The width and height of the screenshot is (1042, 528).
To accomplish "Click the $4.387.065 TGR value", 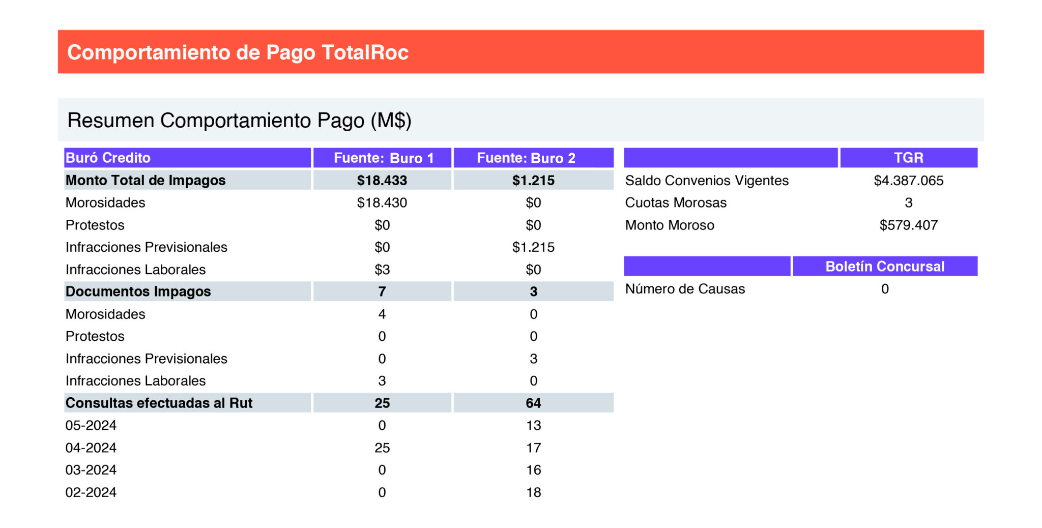I will click(909, 181).
